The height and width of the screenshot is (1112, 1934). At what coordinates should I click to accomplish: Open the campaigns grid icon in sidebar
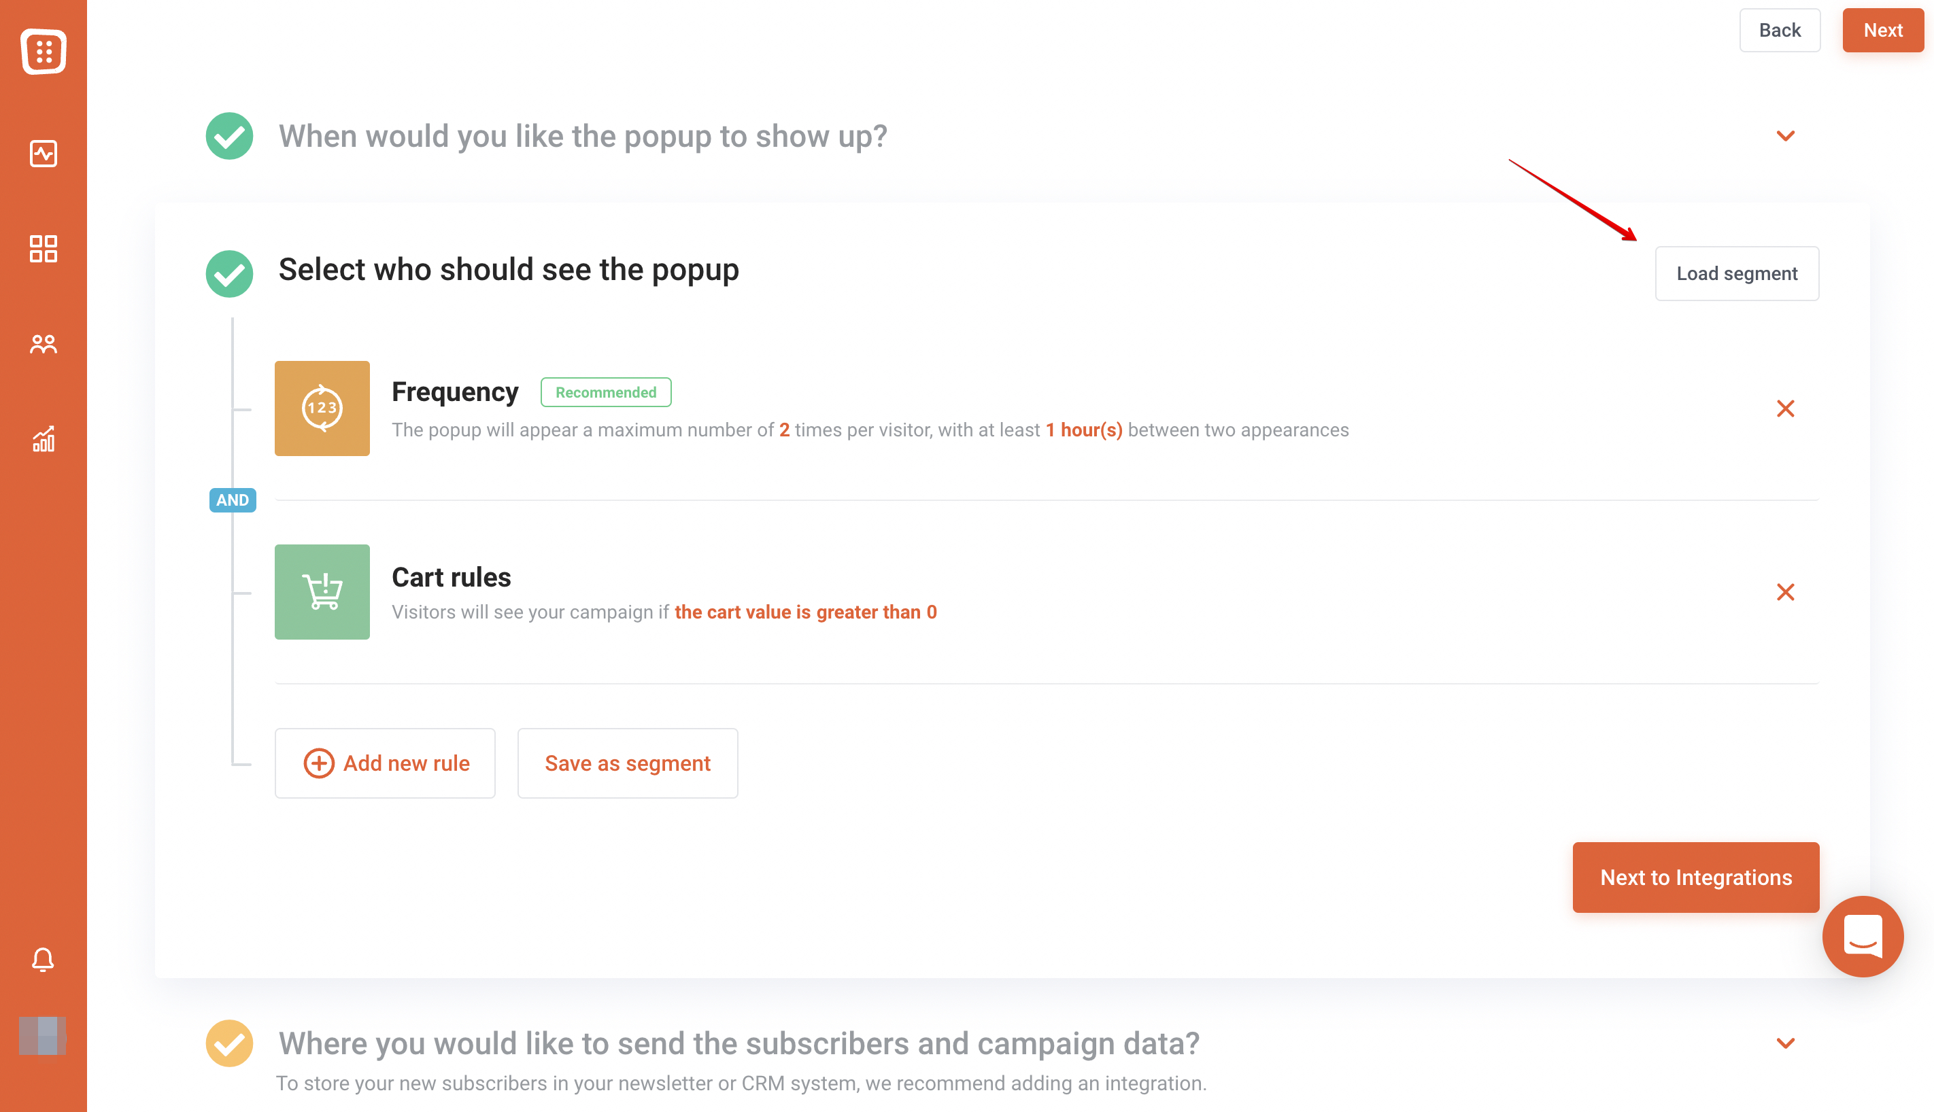tap(44, 248)
